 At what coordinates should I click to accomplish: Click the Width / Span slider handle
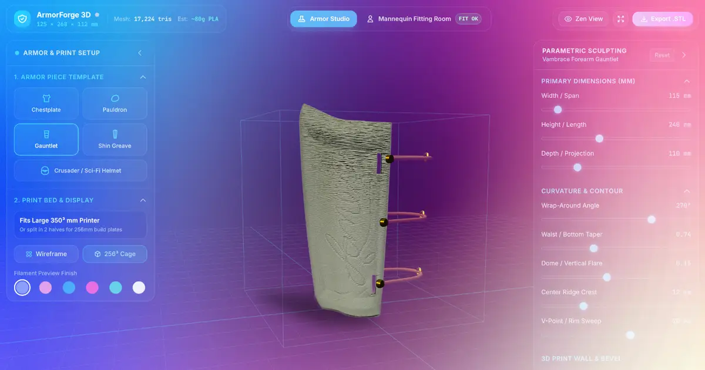[x=558, y=110]
